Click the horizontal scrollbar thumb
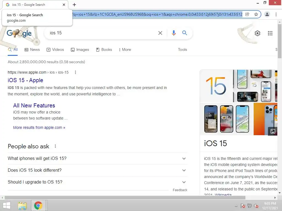 pyautogui.click(x=125, y=198)
